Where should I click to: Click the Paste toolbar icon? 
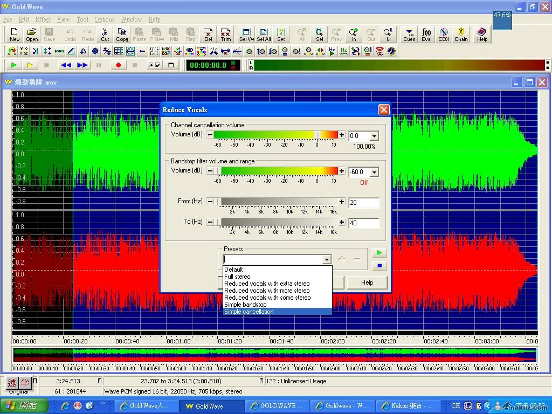[x=140, y=34]
